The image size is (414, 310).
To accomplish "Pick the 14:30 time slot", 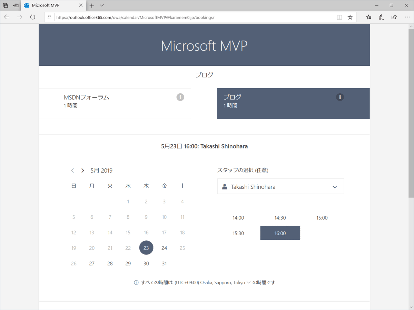I will coord(280,218).
